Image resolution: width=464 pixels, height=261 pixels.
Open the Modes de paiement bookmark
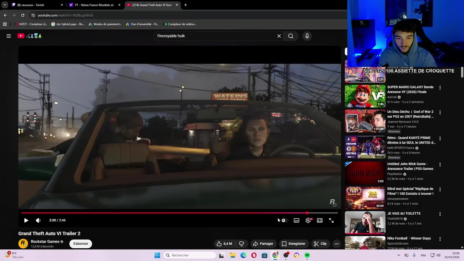[105, 24]
